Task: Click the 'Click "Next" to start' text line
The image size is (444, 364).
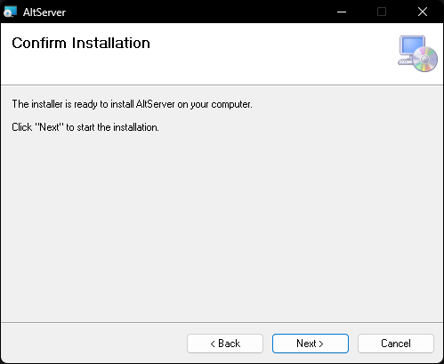Action: pos(85,127)
